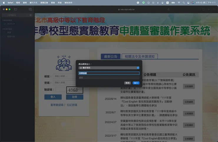Open battery status in menu bar
Viewport: 218px width, 142px height.
click(173, 3)
